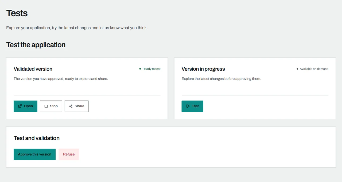Image resolution: width=342 pixels, height=182 pixels.
Task: Click the share nodes icon
Action: click(71, 106)
